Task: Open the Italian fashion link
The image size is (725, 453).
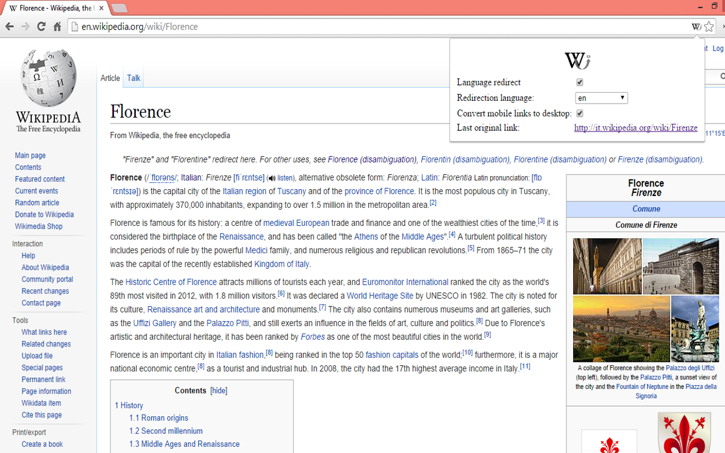Action: 240,355
